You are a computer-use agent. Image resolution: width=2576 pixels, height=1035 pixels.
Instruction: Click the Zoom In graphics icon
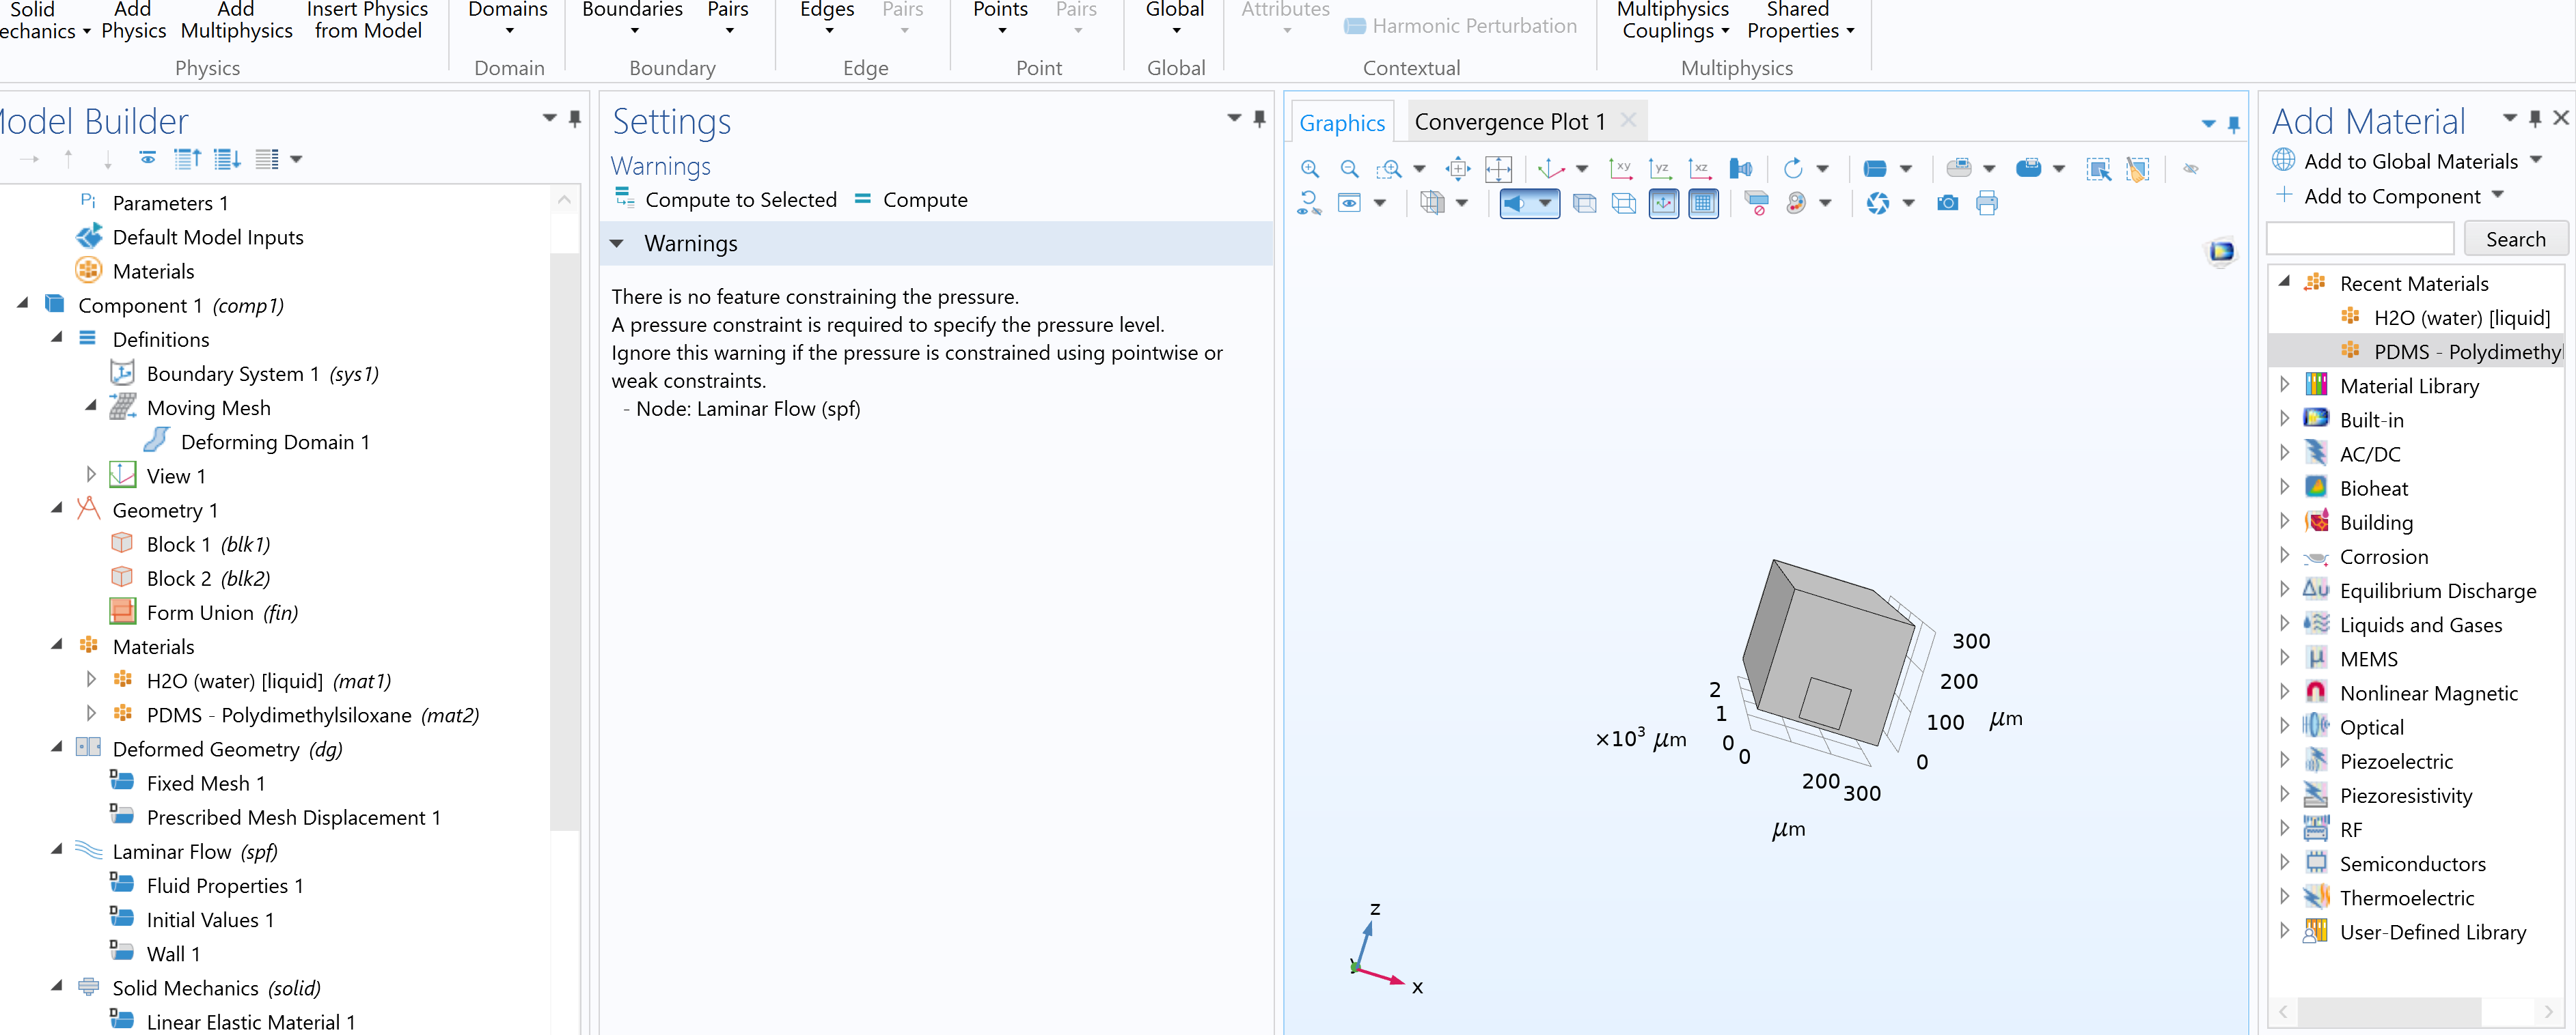tap(1310, 169)
